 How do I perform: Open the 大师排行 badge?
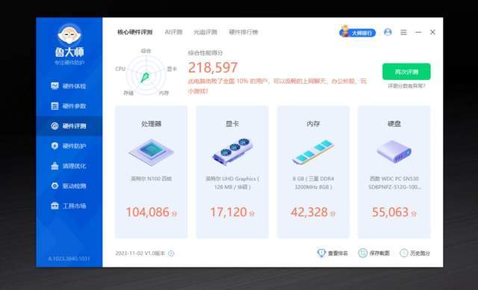point(358,32)
